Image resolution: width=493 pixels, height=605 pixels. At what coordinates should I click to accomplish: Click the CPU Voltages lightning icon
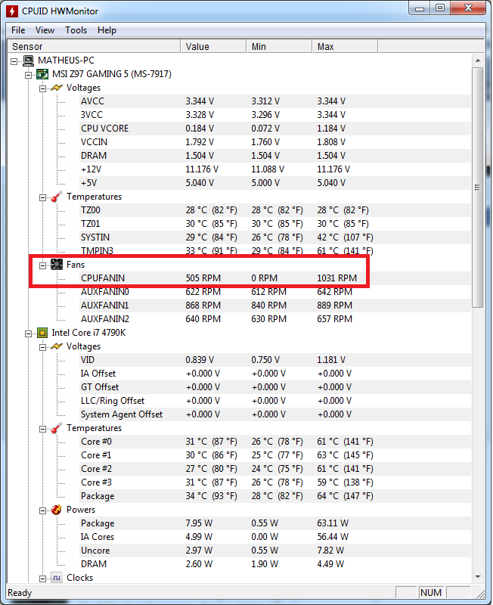[57, 346]
